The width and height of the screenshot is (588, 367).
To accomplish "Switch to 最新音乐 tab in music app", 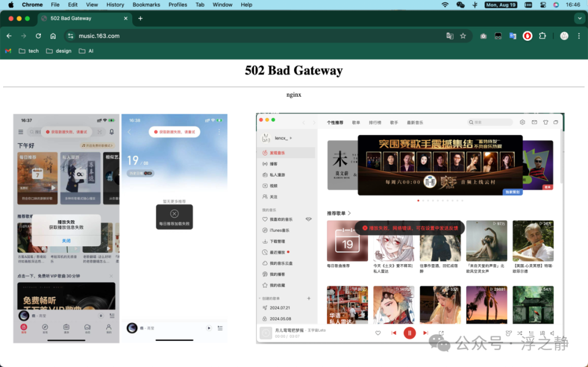I will [415, 122].
